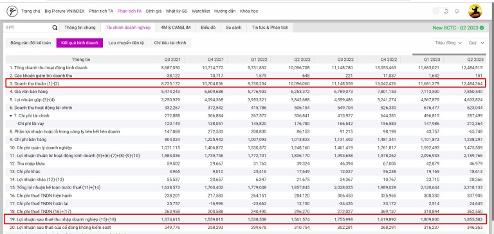Collapse the 7. Chi phí tài chính row
Screen dimensions: 494x234
[11, 115]
